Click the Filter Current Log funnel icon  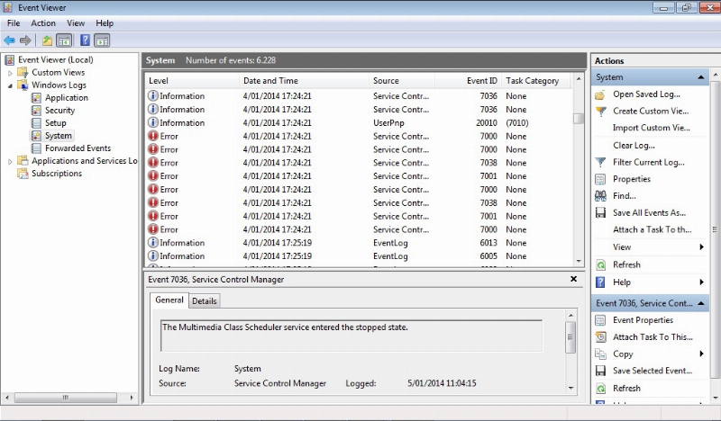click(x=600, y=162)
